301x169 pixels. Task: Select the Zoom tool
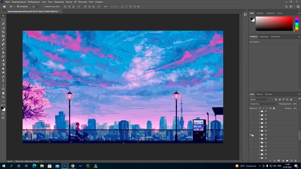tap(3, 97)
